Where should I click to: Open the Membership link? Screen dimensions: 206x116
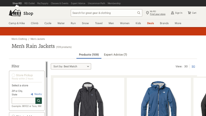coord(114,3)
